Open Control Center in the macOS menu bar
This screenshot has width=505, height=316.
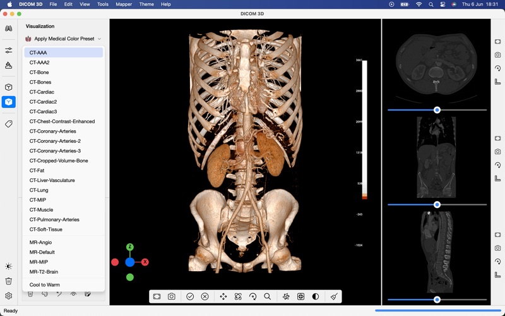(x=443, y=4)
